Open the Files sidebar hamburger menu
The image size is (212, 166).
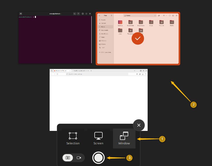111,15
